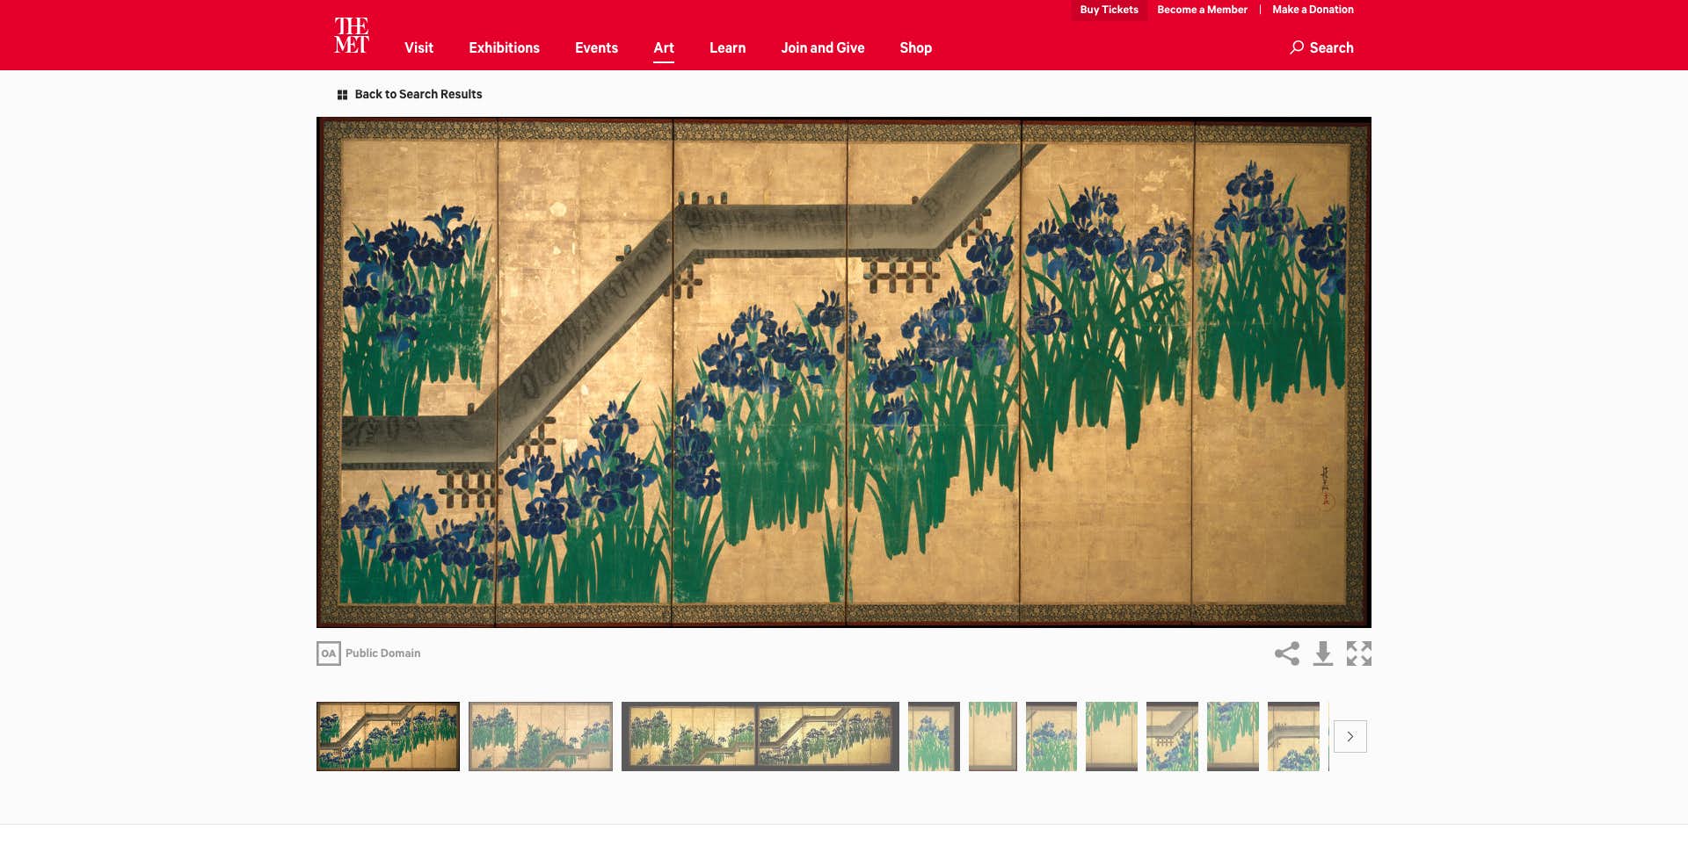Click the grid icon beside Back to Search Results

tap(342, 95)
